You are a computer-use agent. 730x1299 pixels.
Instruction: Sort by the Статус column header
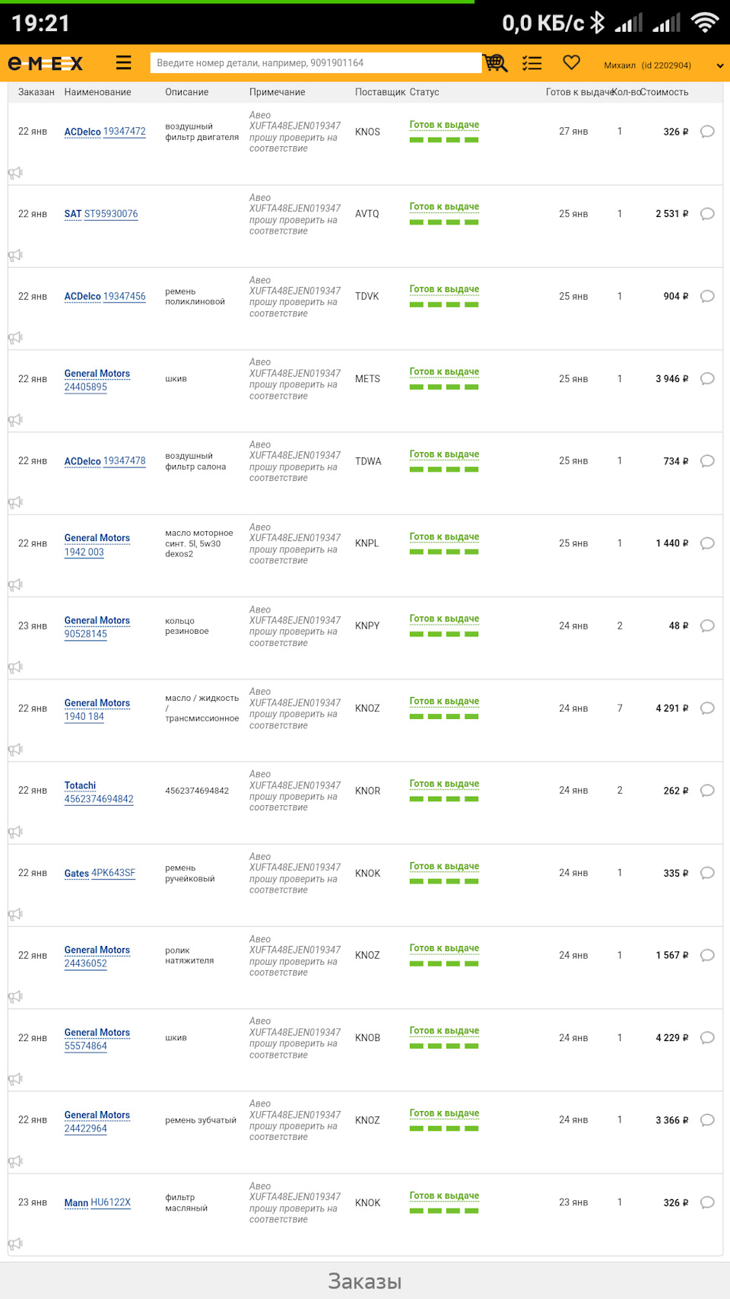click(424, 92)
